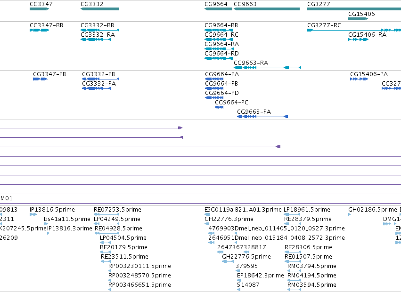Click EST RP003230111.5prime

tap(109, 271)
